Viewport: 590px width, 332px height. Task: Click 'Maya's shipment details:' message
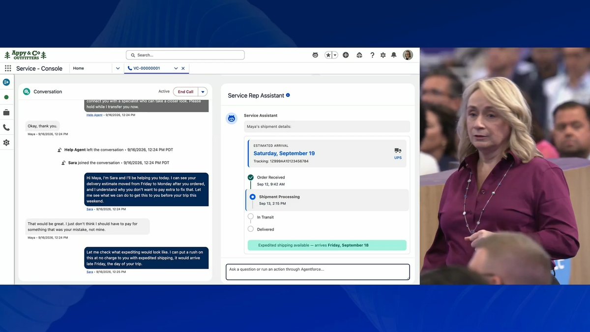tap(327, 126)
